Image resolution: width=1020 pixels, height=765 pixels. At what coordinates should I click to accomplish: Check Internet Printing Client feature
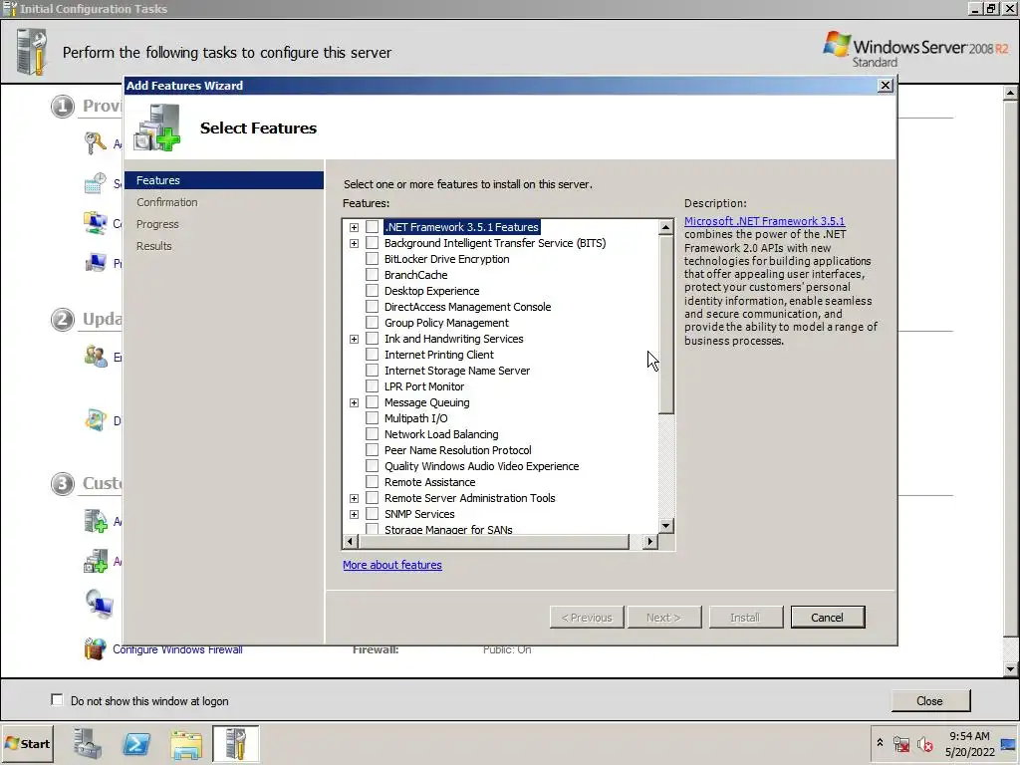coord(373,354)
